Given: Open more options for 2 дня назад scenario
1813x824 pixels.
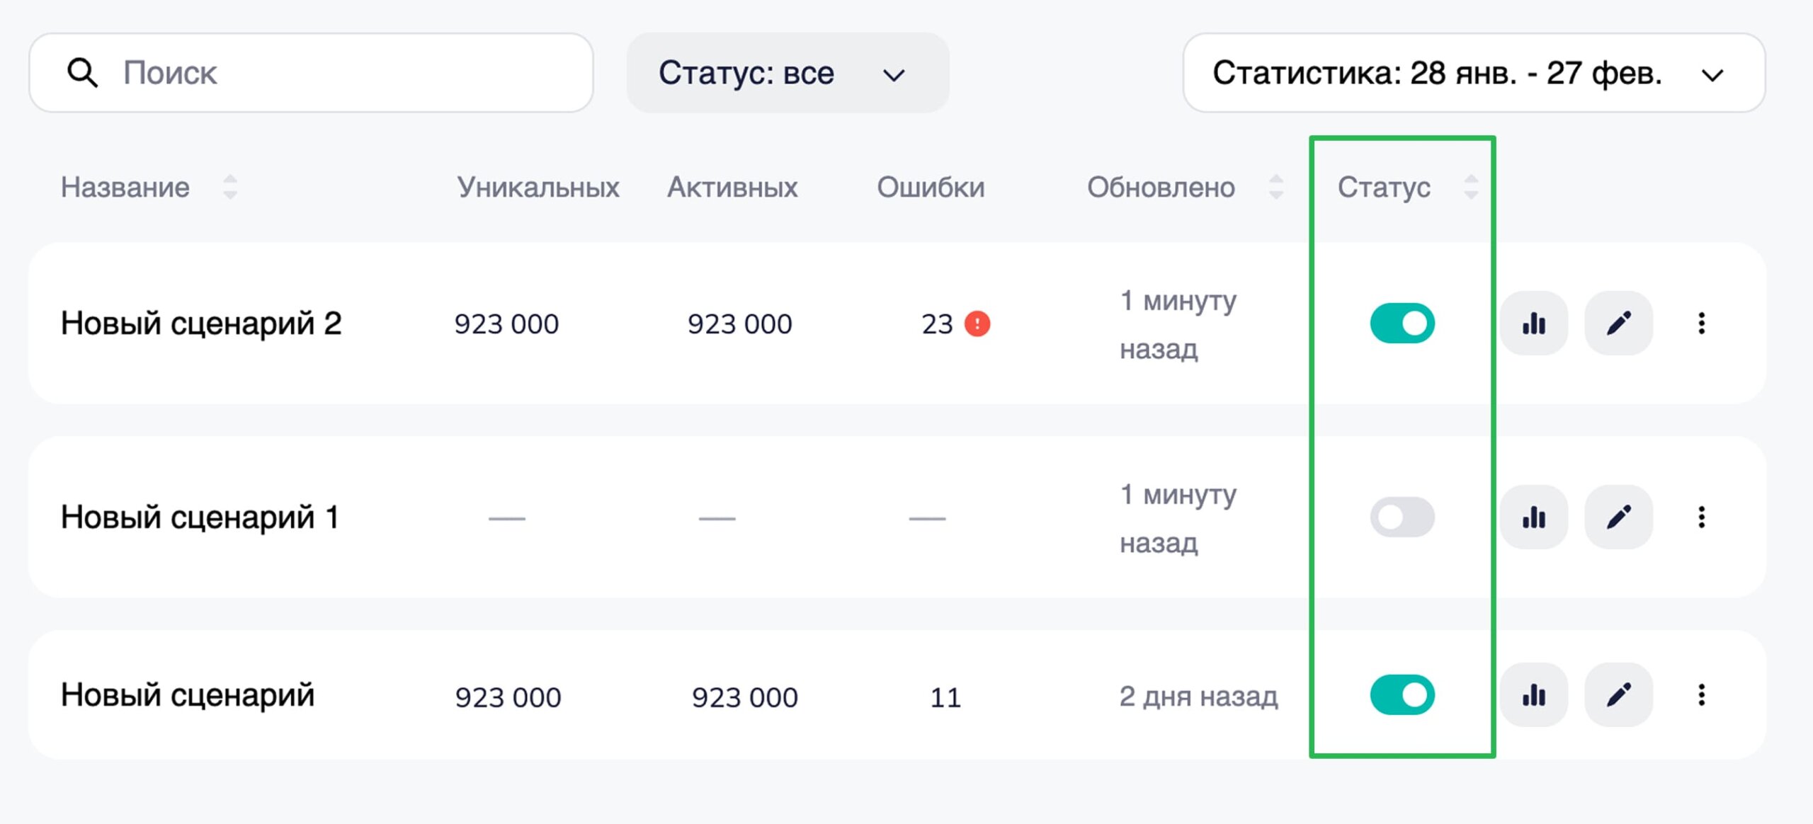Looking at the screenshot, I should tap(1701, 695).
